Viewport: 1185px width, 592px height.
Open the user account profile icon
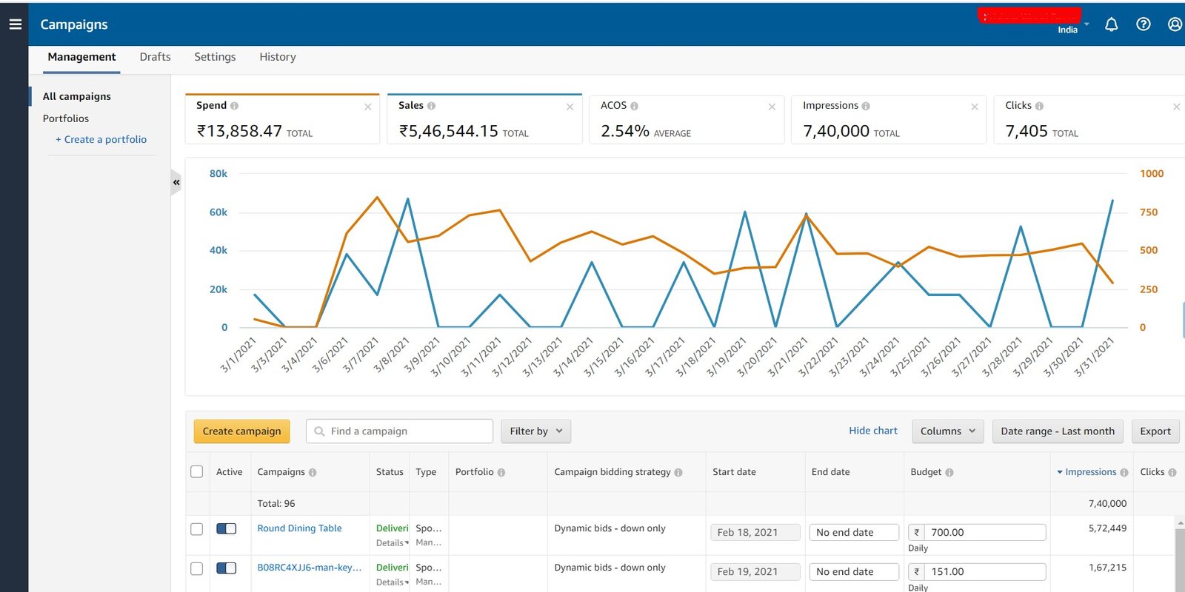click(x=1175, y=24)
